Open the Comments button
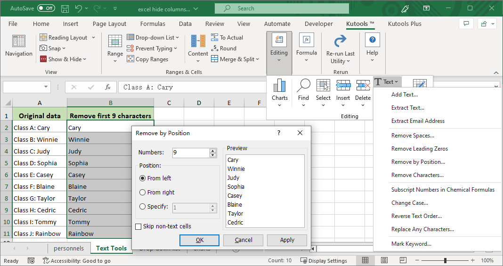503x266 pixels. [x=466, y=24]
